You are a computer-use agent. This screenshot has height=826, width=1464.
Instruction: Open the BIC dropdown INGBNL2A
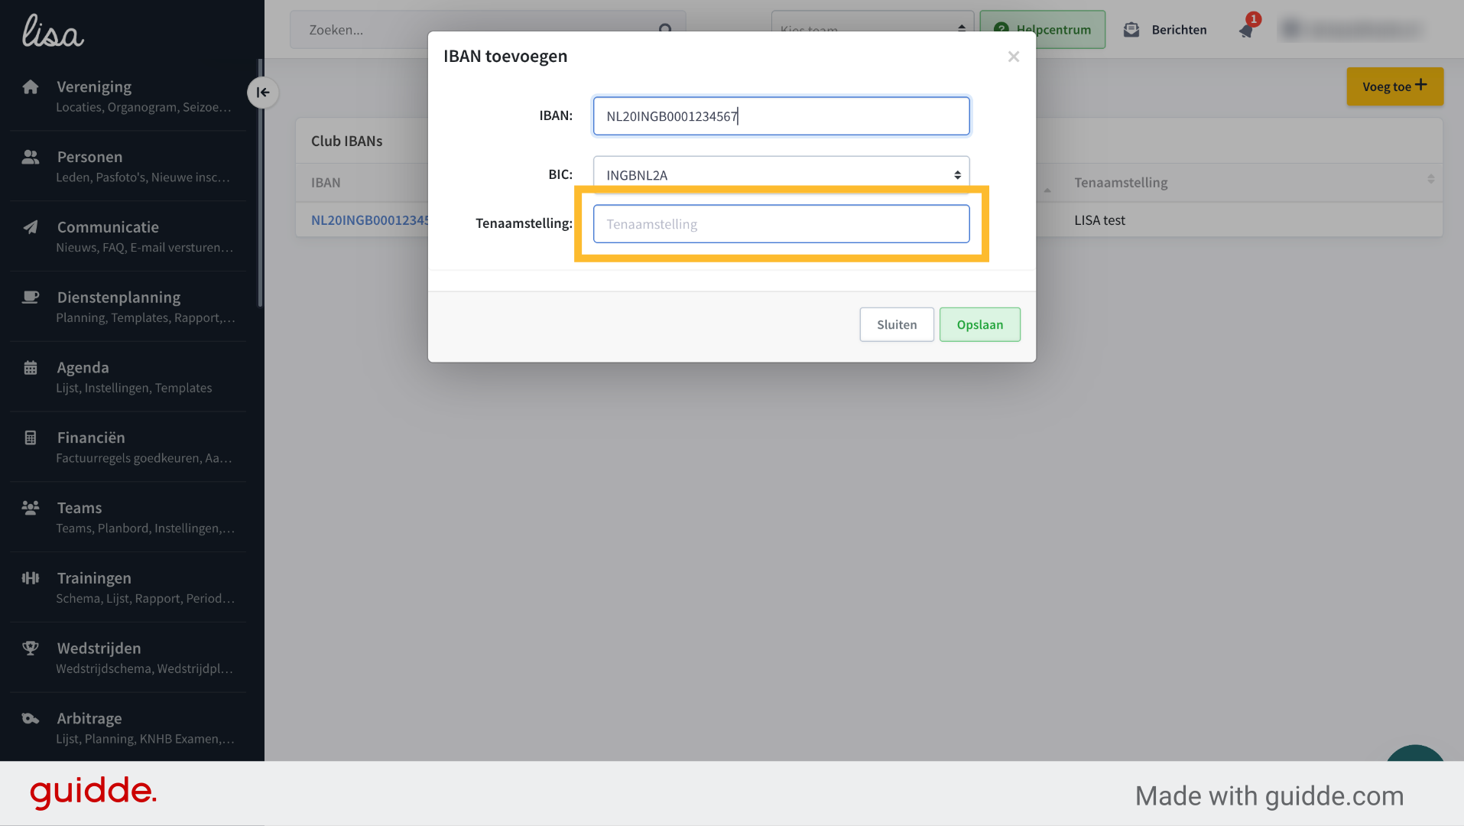pos(781,174)
